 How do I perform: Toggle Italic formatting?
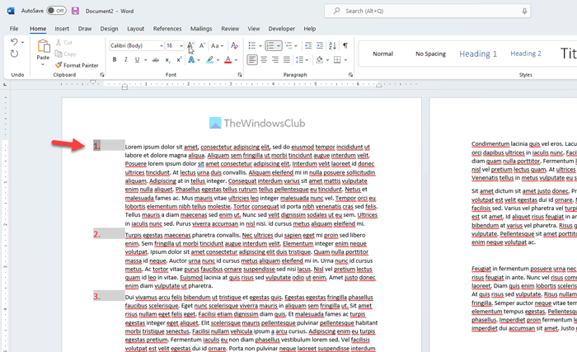tap(126, 59)
